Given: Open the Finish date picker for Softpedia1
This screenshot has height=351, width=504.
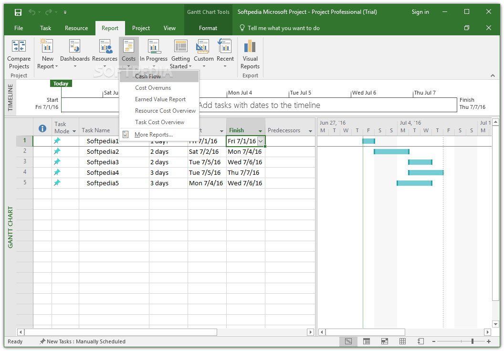Looking at the screenshot, I should [x=260, y=141].
